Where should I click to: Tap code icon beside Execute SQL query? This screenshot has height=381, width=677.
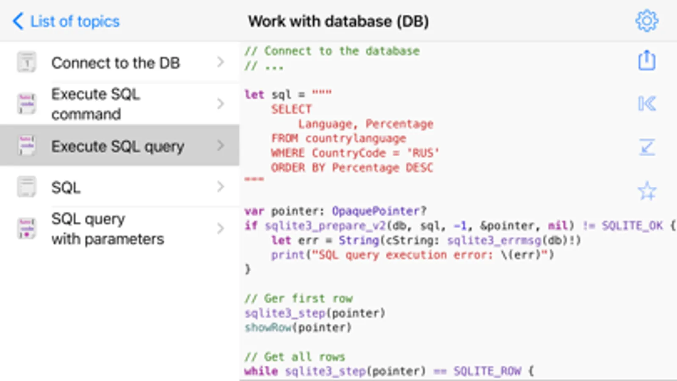[x=27, y=146]
